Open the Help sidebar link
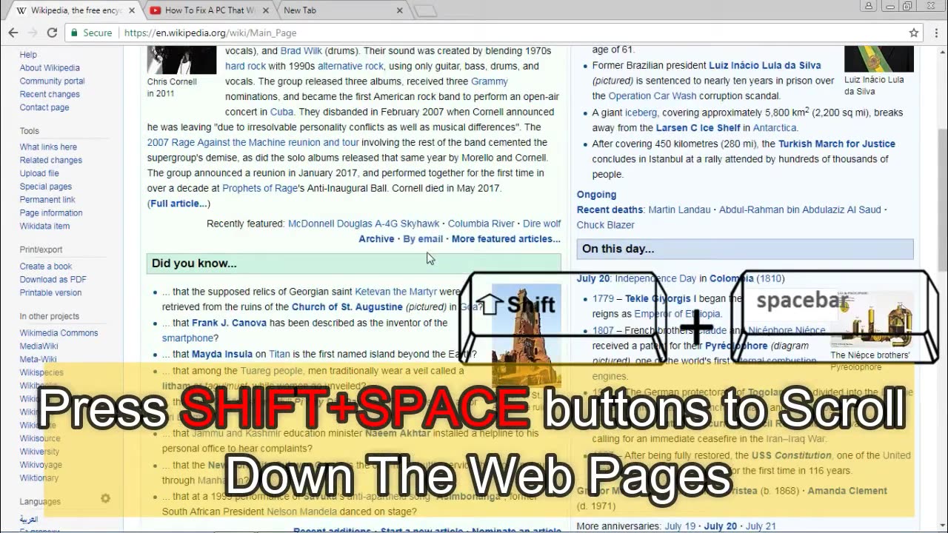 pyautogui.click(x=28, y=55)
